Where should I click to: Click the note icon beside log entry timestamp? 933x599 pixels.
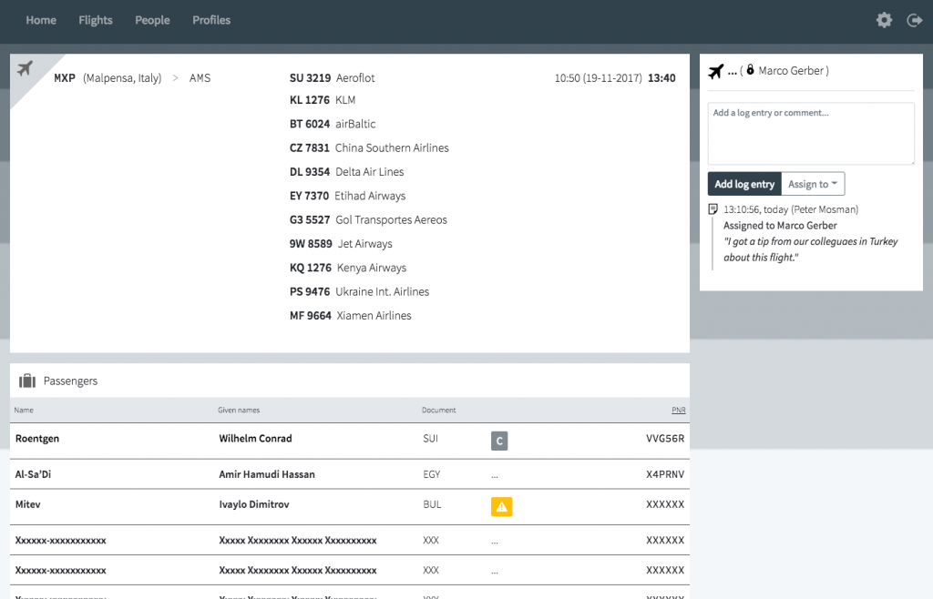(713, 209)
